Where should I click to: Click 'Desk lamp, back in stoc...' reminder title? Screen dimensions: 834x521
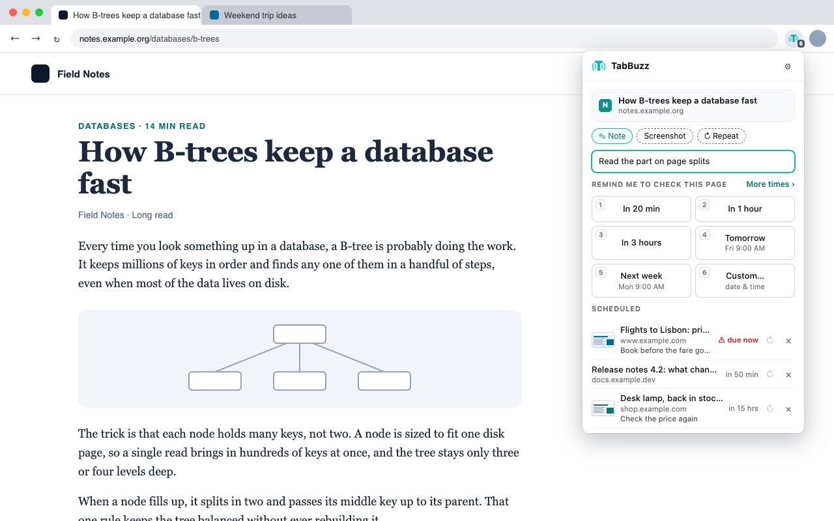672,398
